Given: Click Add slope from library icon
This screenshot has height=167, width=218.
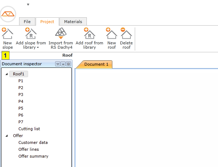Looking at the screenshot, I should click(31, 34).
